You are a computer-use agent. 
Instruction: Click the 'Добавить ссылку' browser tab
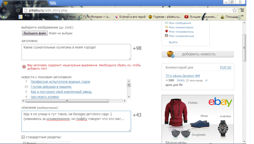(x=25, y=3)
